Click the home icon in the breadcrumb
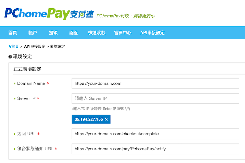 pos(10,46)
